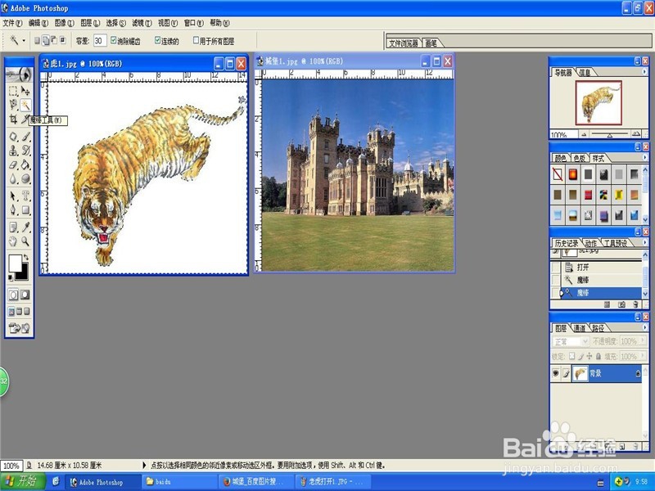The height and width of the screenshot is (491, 655).
Task: Enable the 用于所有图层 checkbox
Action: (x=196, y=40)
